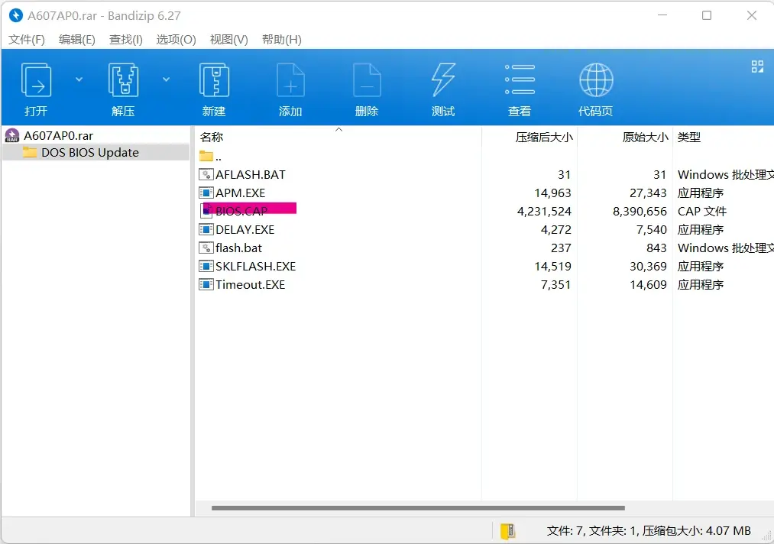
Task: Click the APM.EXE file icon
Action: 206,193
